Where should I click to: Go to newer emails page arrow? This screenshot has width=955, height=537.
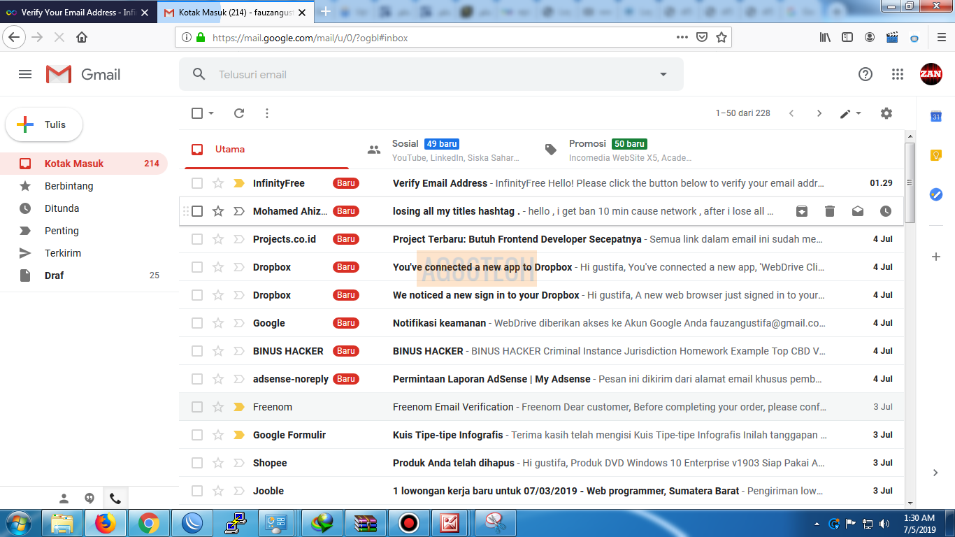(791, 113)
